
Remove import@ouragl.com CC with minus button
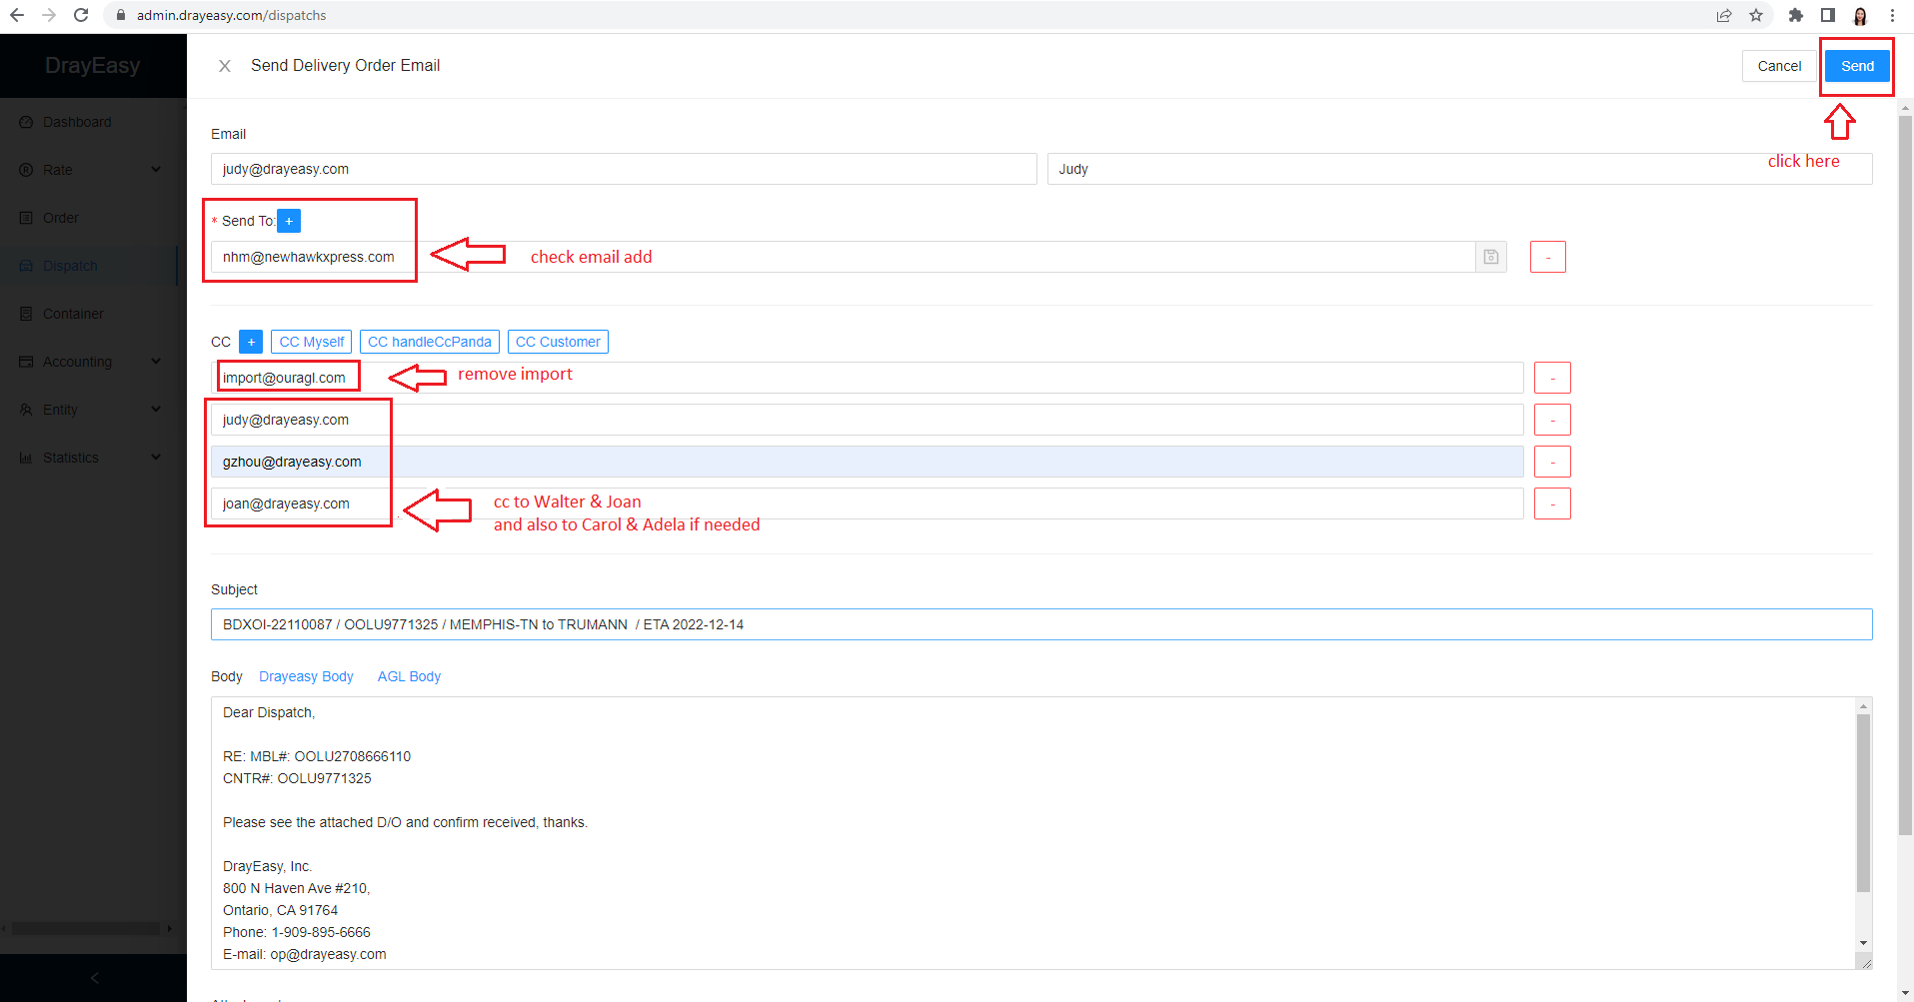point(1552,378)
